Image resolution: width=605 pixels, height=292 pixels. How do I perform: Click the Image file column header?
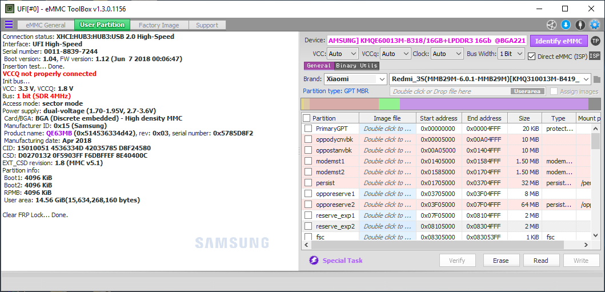click(387, 118)
